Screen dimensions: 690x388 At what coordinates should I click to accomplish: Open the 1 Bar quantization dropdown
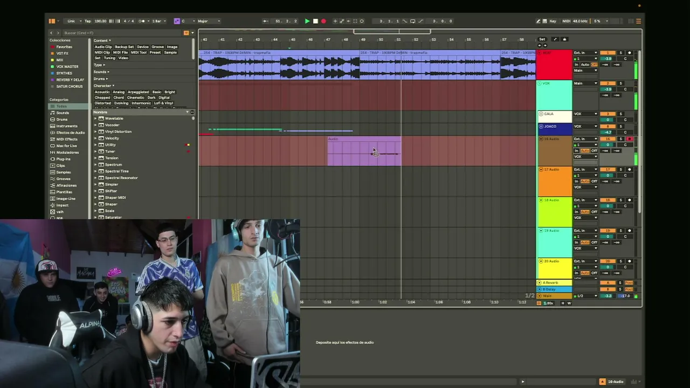pos(157,21)
